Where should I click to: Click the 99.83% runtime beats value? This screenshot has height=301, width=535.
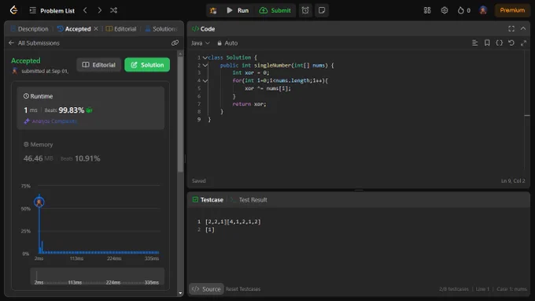[72, 110]
